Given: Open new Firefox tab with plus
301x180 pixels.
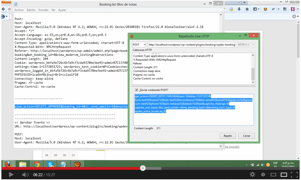Looking at the screenshot, I should (x=244, y=2).
